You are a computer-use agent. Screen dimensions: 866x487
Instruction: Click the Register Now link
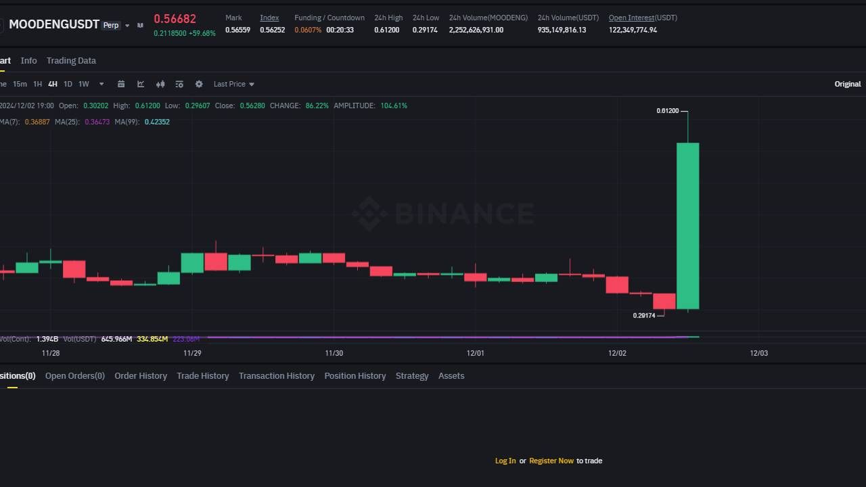pyautogui.click(x=551, y=461)
